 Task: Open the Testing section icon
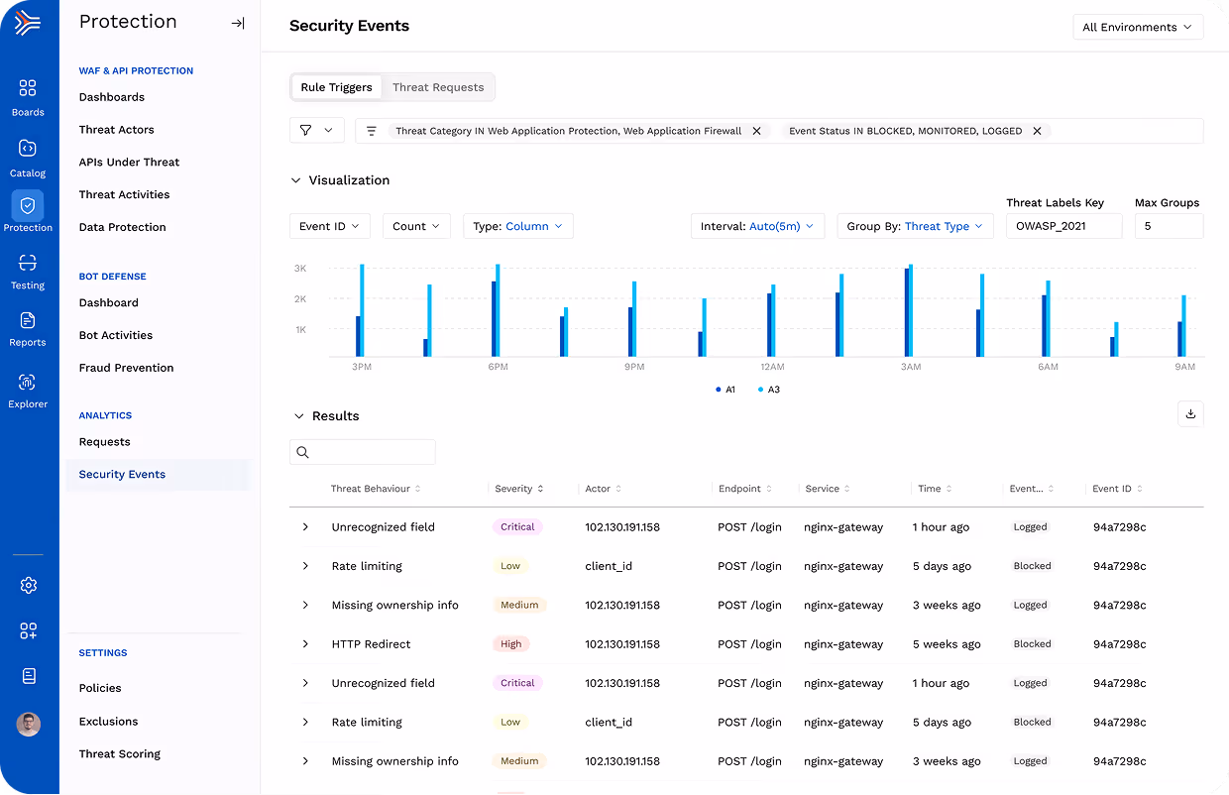click(x=28, y=264)
